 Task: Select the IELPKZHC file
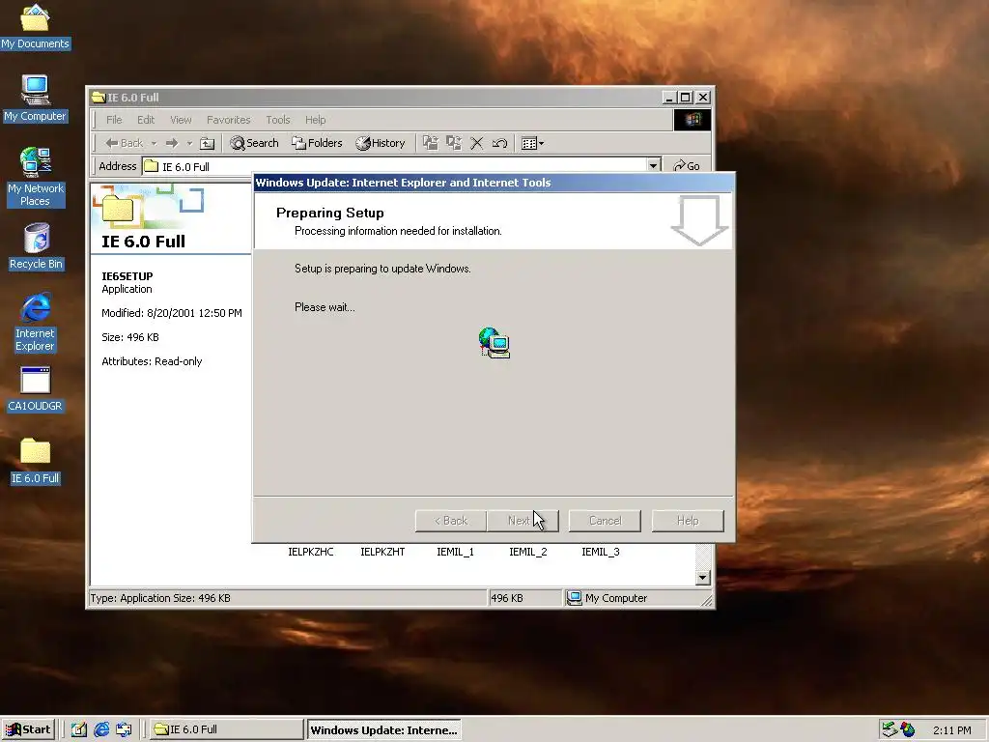[311, 552]
